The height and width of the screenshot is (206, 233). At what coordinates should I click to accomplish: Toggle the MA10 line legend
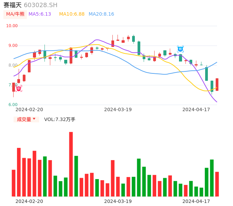[x=72, y=14]
